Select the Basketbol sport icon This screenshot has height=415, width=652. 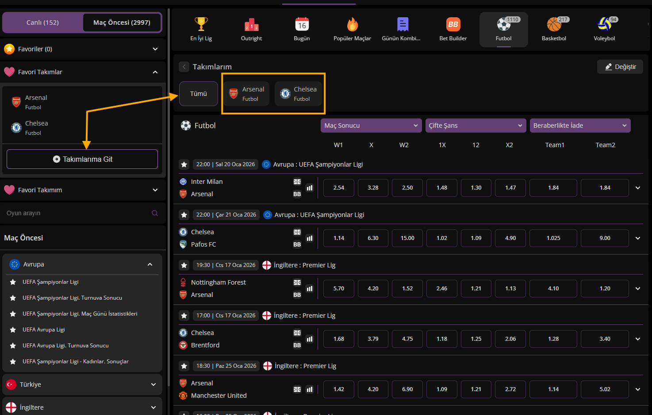554,24
